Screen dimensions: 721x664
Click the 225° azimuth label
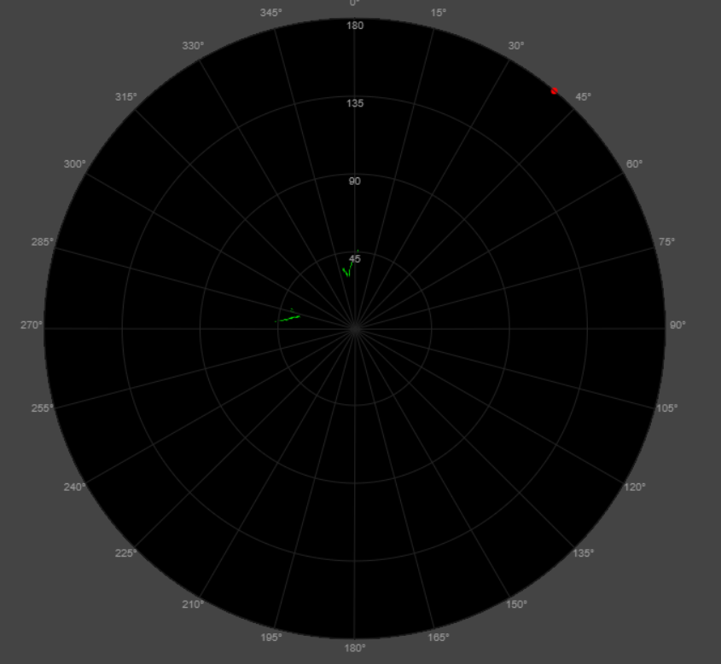pyautogui.click(x=125, y=553)
